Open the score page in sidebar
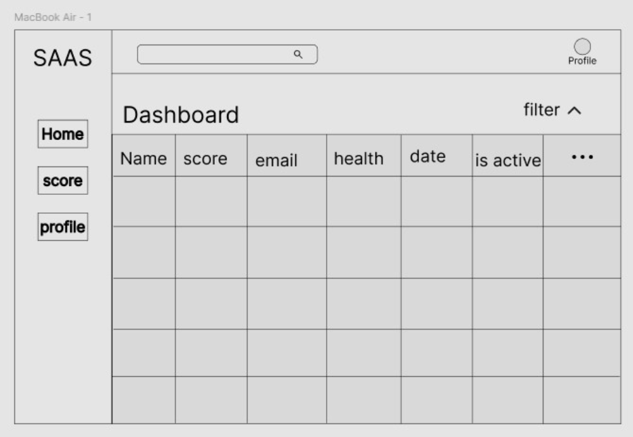633x437 pixels. click(62, 181)
